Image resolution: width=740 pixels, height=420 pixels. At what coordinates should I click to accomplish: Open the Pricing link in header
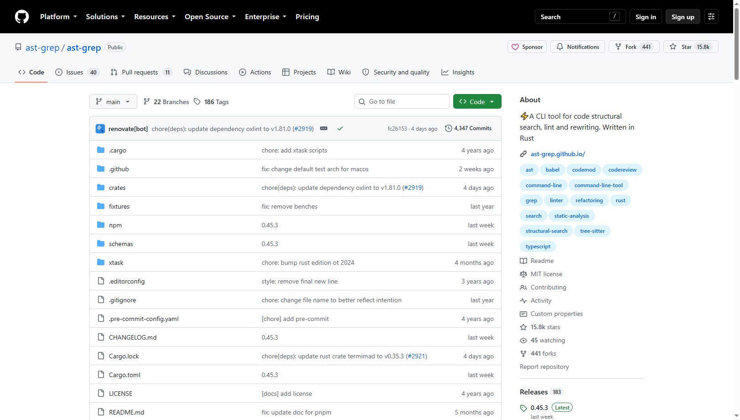307,17
